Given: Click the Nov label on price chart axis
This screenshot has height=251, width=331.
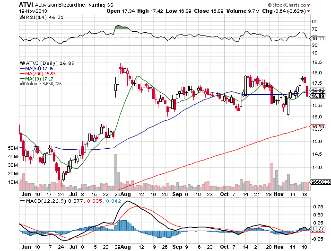Looking at the screenshot, I should (x=279, y=194).
